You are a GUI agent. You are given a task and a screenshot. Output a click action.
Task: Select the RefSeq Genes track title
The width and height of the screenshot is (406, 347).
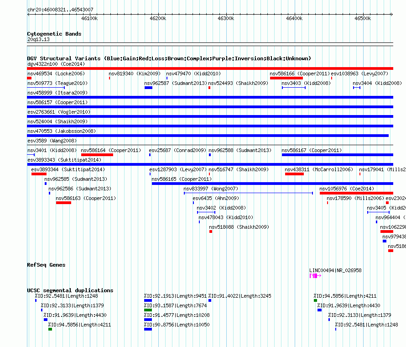[46, 265]
